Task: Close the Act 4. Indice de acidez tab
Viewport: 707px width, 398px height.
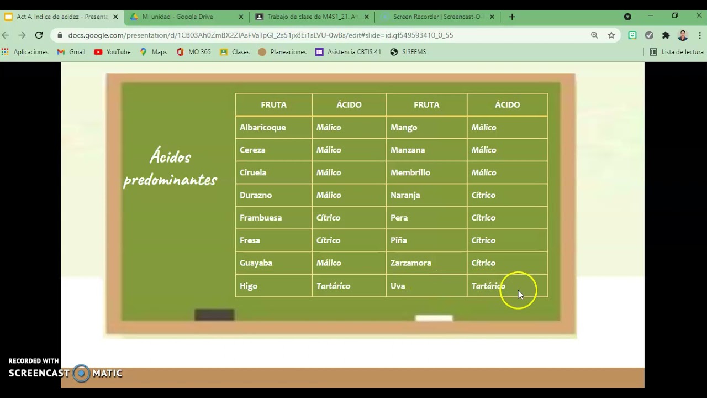Action: [x=115, y=17]
